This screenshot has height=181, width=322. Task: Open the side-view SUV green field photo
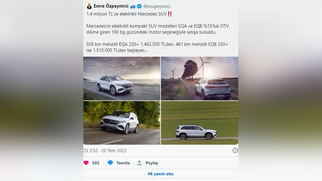pos(200,123)
